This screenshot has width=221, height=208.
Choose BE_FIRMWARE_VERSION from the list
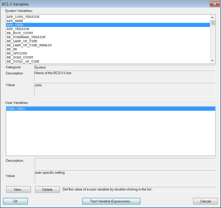point(108,37)
